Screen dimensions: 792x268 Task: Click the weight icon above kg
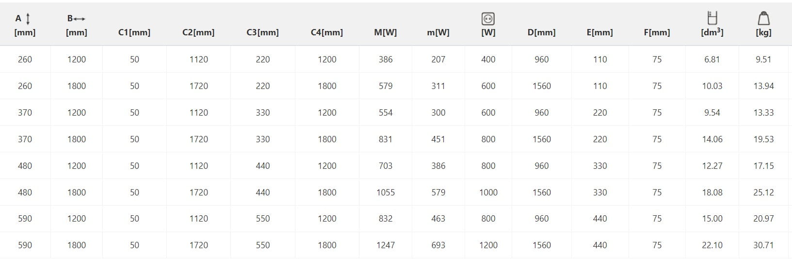[763, 18]
